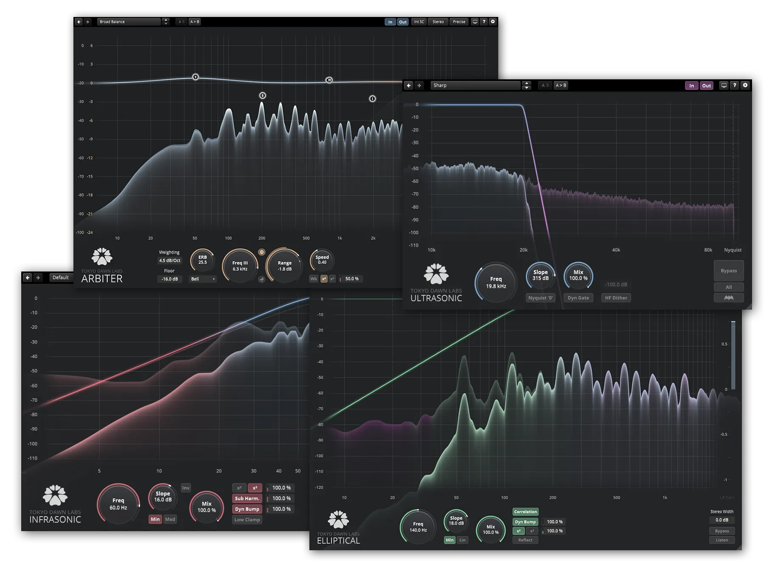
Task: Toggle Arbiter's Out monitoring button
Action: tap(403, 22)
